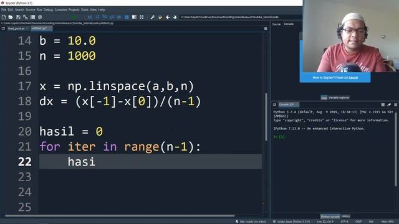
Task: Click the UTF-8 encoding in status bar
Action: point(344,222)
